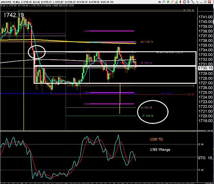Click the blue linked-nodes toolbar icon
Viewport: 214px width, 184px height.
coord(197,2)
